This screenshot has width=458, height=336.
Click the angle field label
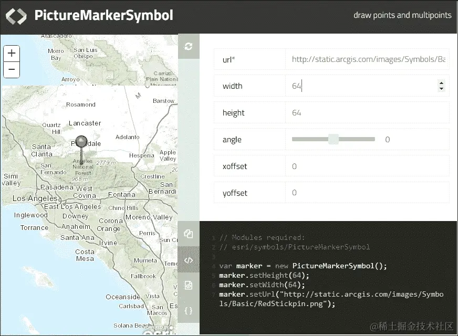point(232,140)
